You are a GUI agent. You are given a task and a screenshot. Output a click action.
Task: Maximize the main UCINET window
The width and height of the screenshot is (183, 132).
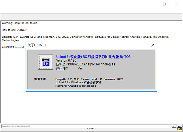164,4
